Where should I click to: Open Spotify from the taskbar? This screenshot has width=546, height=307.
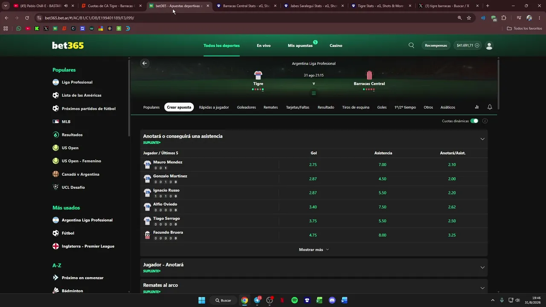(294, 300)
